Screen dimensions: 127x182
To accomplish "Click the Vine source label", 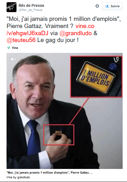I will click(15, 48).
